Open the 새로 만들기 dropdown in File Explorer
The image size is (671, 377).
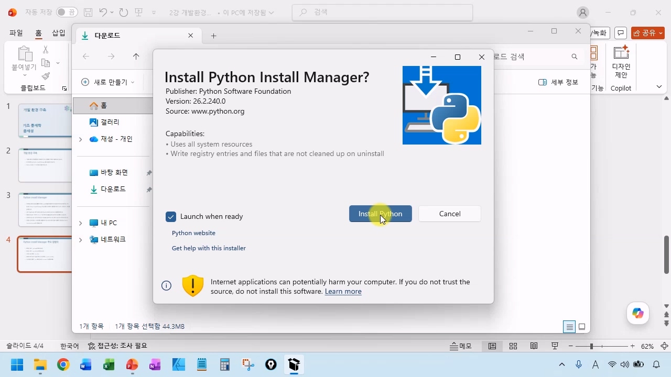point(108,82)
